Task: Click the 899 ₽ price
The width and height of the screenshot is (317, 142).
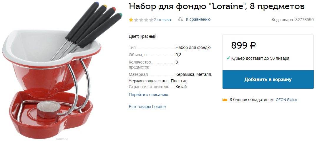Action: pos(243,45)
